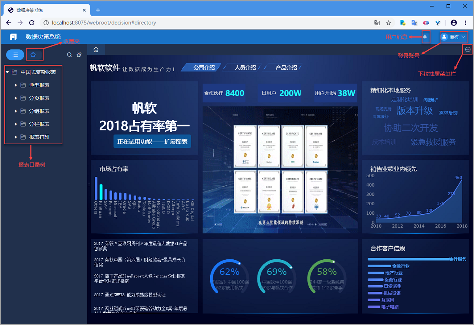This screenshot has width=474, height=325.
Task: Click the pin sidebar icon
Action: pos(79,55)
